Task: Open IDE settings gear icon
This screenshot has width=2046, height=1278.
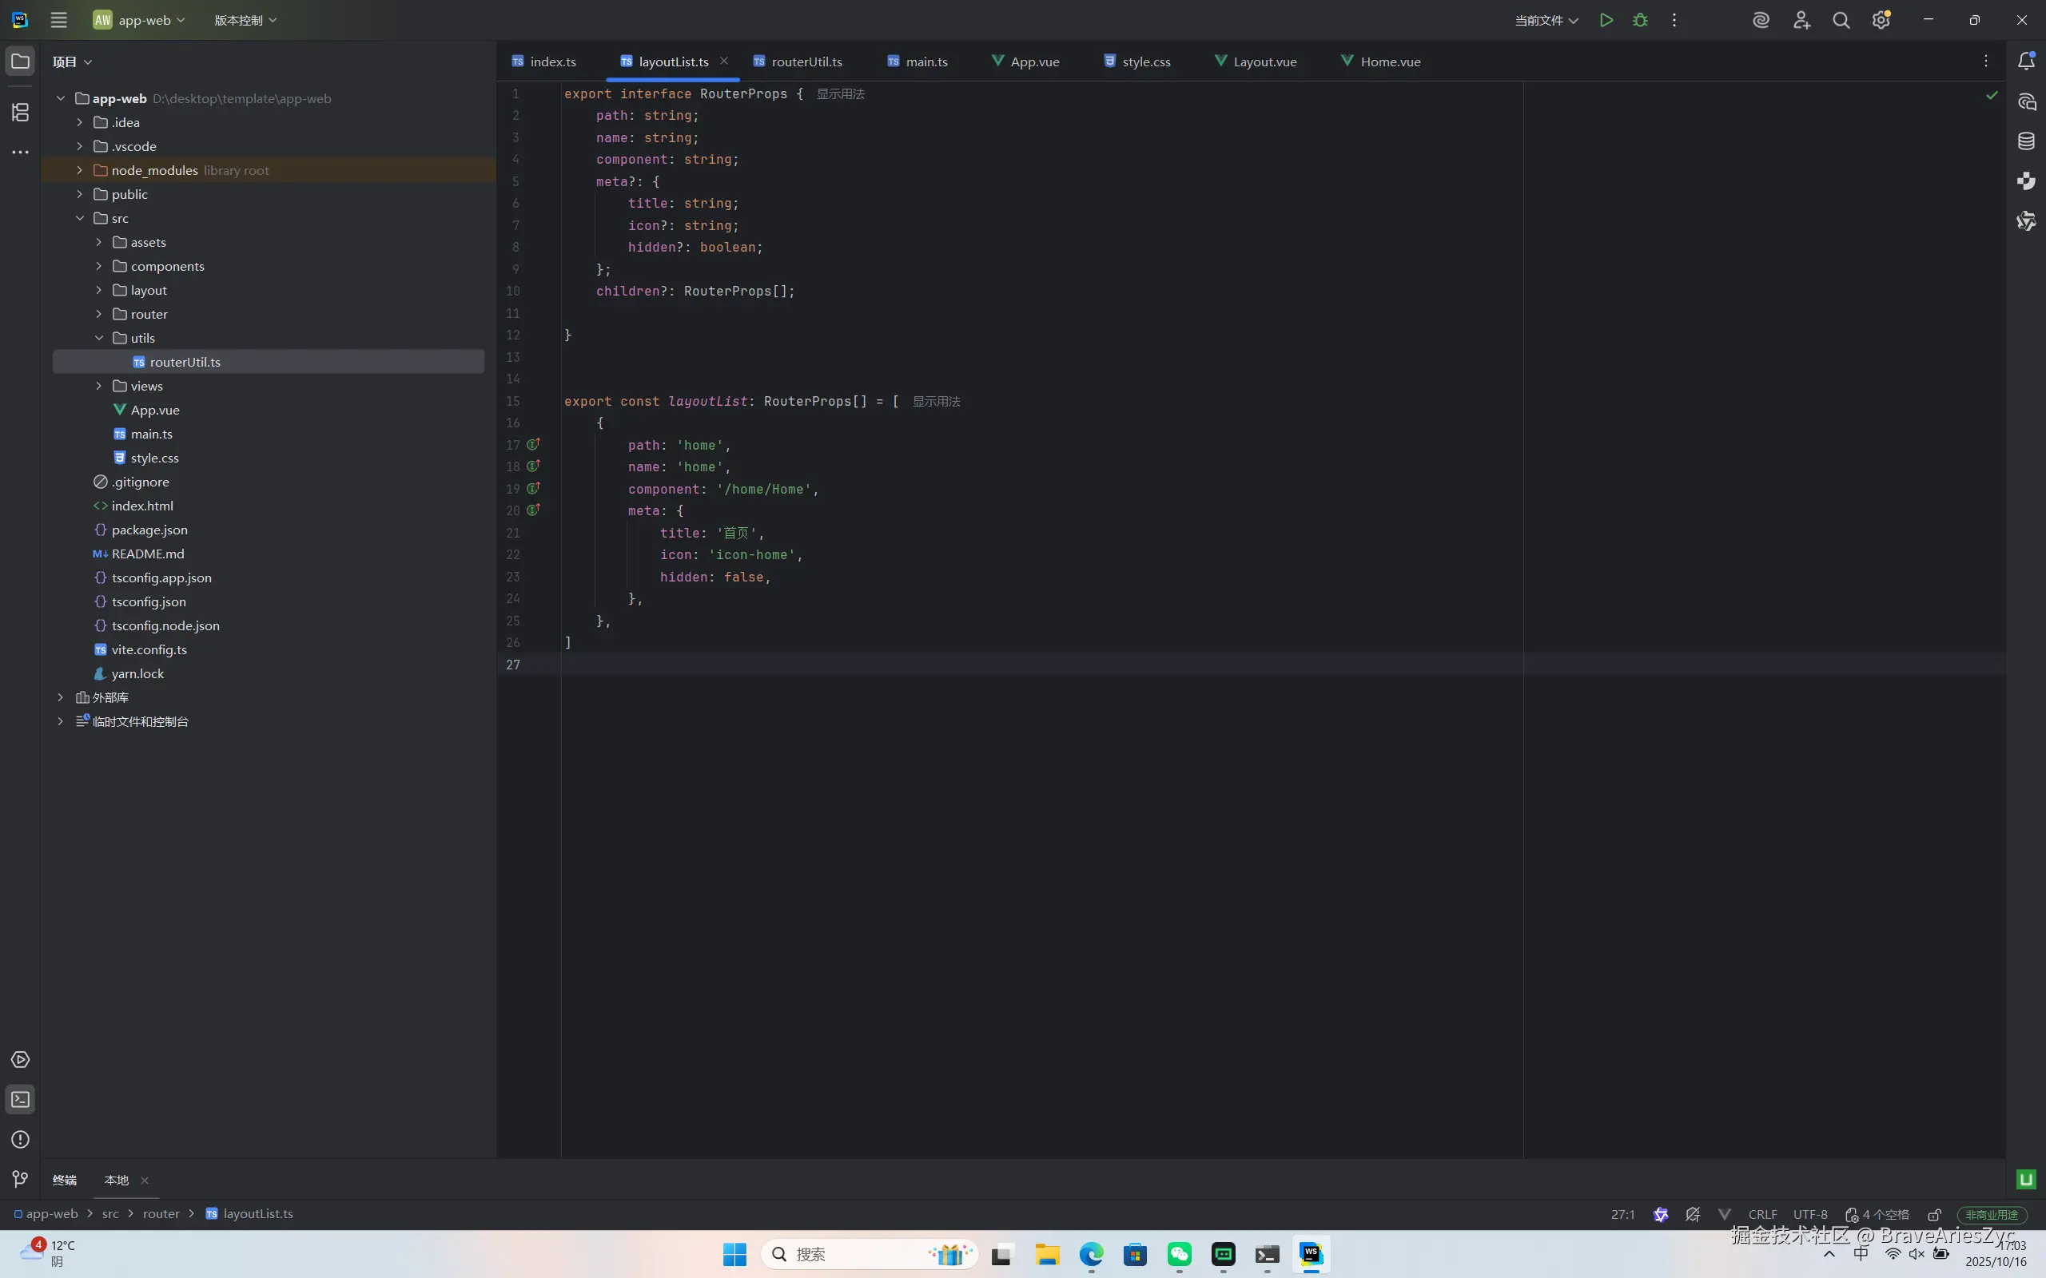Action: (x=1881, y=20)
